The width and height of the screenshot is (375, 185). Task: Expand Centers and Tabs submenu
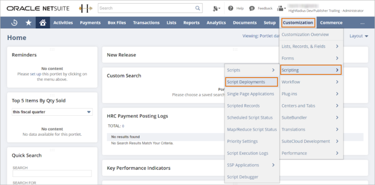311,106
